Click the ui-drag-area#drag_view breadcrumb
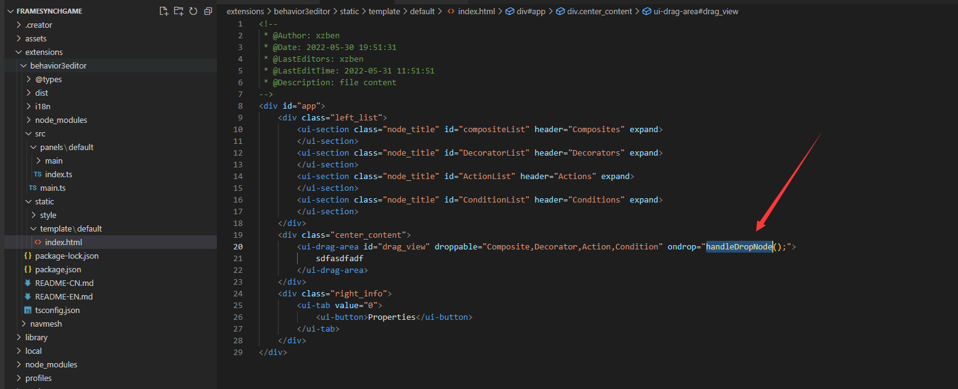This screenshot has height=389, width=958. pyautogui.click(x=695, y=12)
